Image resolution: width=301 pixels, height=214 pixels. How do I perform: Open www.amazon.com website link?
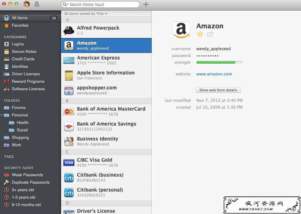coord(214,74)
